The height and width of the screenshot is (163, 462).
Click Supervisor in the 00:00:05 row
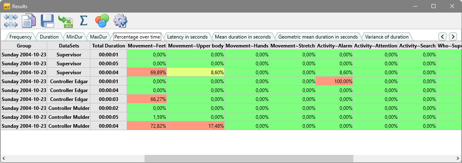click(69, 63)
